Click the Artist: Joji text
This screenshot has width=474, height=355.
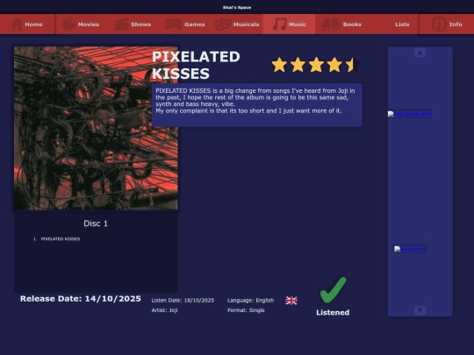[x=164, y=310]
